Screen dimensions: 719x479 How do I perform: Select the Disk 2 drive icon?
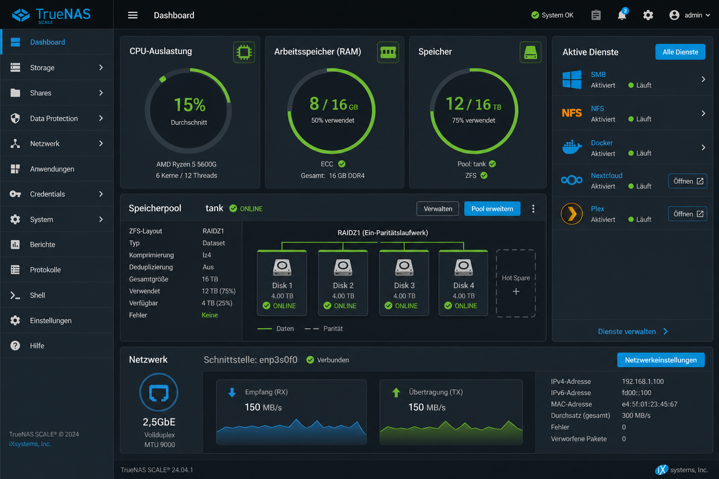pyautogui.click(x=343, y=268)
